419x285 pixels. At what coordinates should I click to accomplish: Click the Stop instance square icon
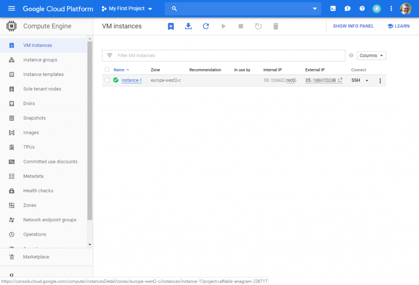click(x=241, y=26)
